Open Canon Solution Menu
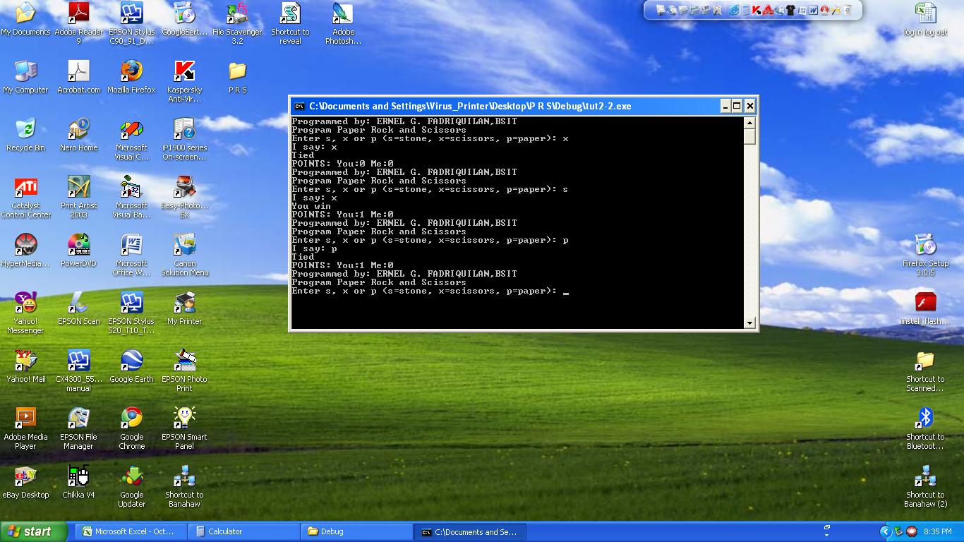This screenshot has width=964, height=542. click(x=184, y=255)
